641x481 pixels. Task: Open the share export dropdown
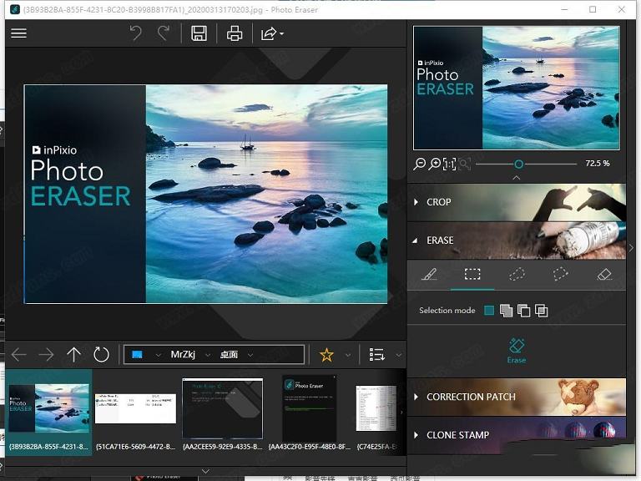click(272, 33)
